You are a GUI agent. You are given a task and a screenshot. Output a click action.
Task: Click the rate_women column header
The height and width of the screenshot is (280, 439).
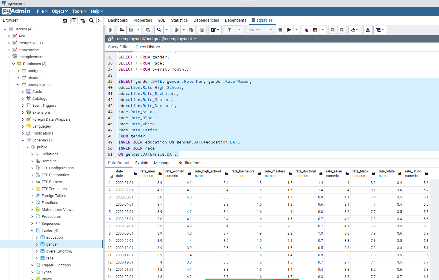[175, 173]
